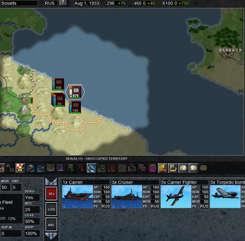Click the RAW city label on map
The width and height of the screenshot is (245, 241).
click(22, 96)
